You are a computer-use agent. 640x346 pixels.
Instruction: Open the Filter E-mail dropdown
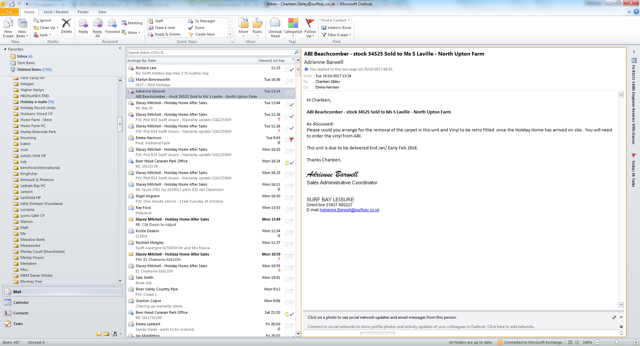tap(336, 35)
